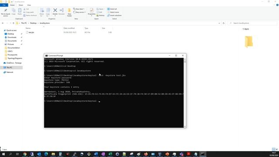Click This PC in the address breadcrumb
This screenshot has width=279, height=157.
click(x=24, y=23)
